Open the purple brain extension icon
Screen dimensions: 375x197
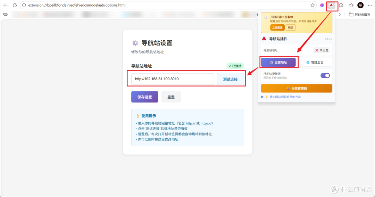(x=322, y=5)
